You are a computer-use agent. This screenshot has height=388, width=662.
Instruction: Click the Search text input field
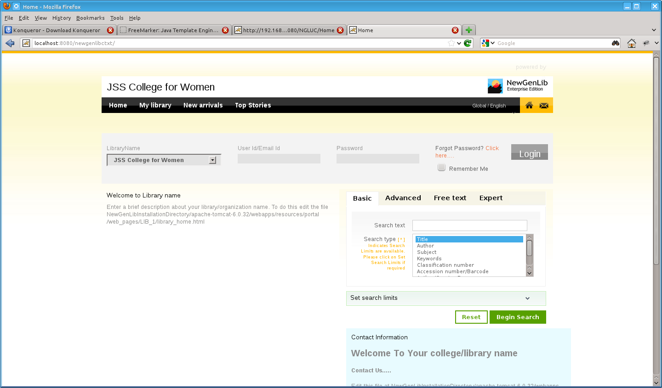point(469,225)
